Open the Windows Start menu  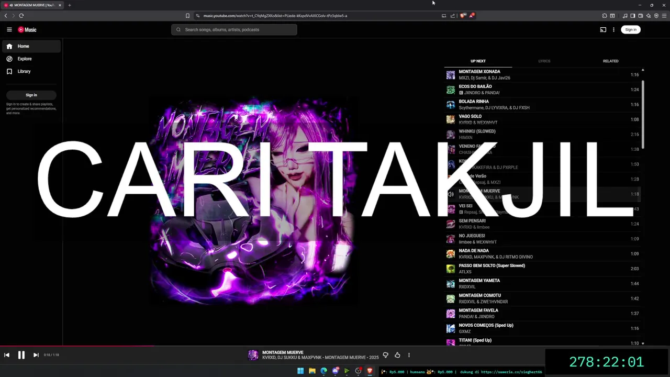[x=300, y=371]
